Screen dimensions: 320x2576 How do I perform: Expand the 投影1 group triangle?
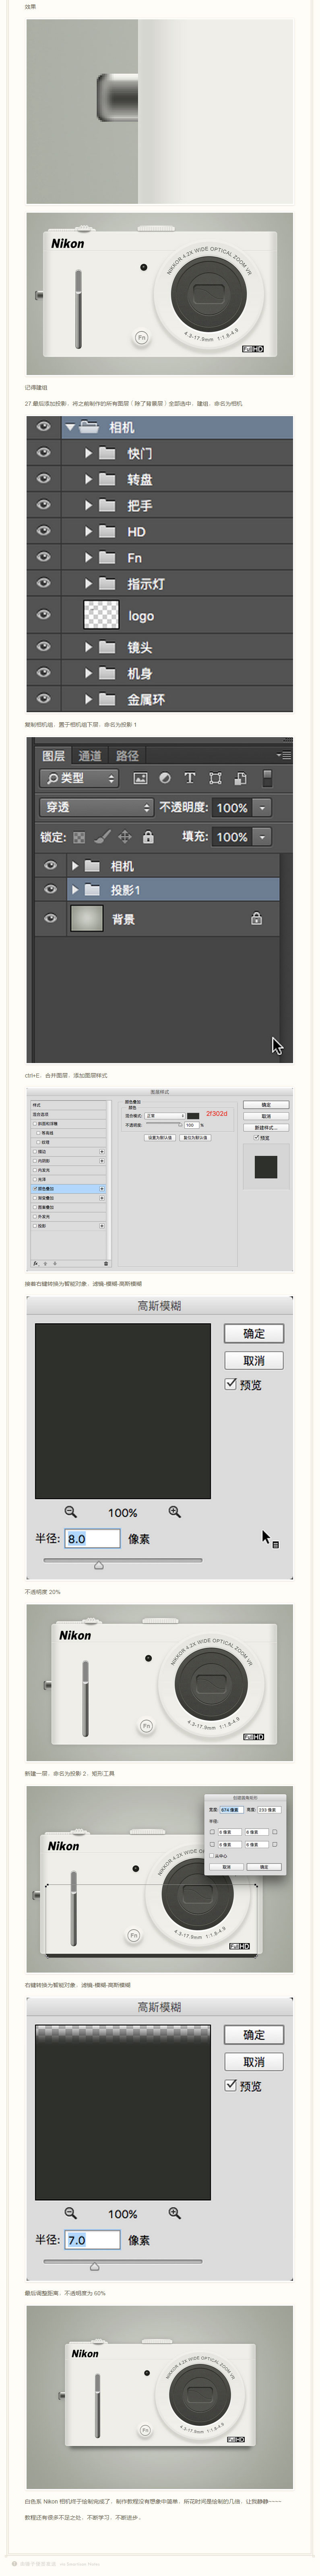[x=74, y=889]
